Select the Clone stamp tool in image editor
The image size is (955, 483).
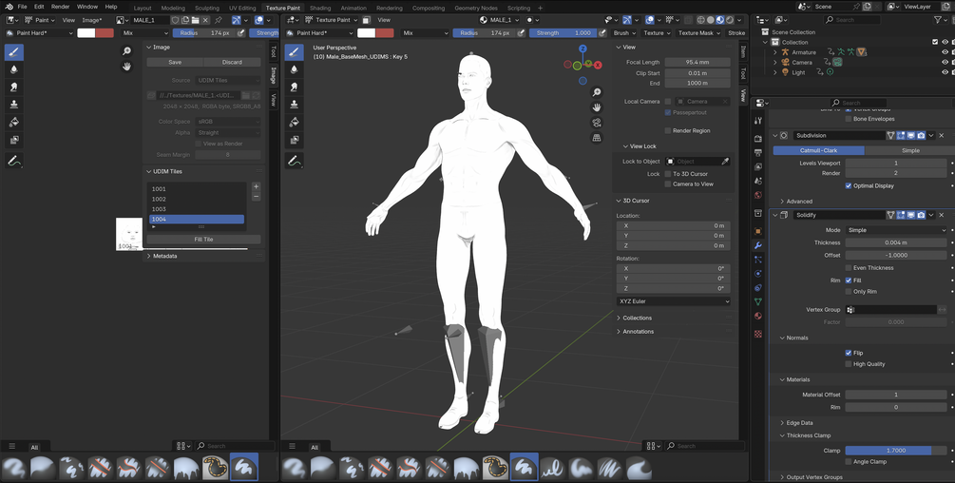click(14, 105)
